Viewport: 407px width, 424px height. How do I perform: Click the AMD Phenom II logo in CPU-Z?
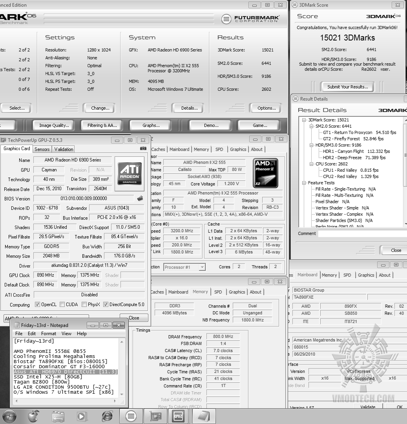coord(265,173)
